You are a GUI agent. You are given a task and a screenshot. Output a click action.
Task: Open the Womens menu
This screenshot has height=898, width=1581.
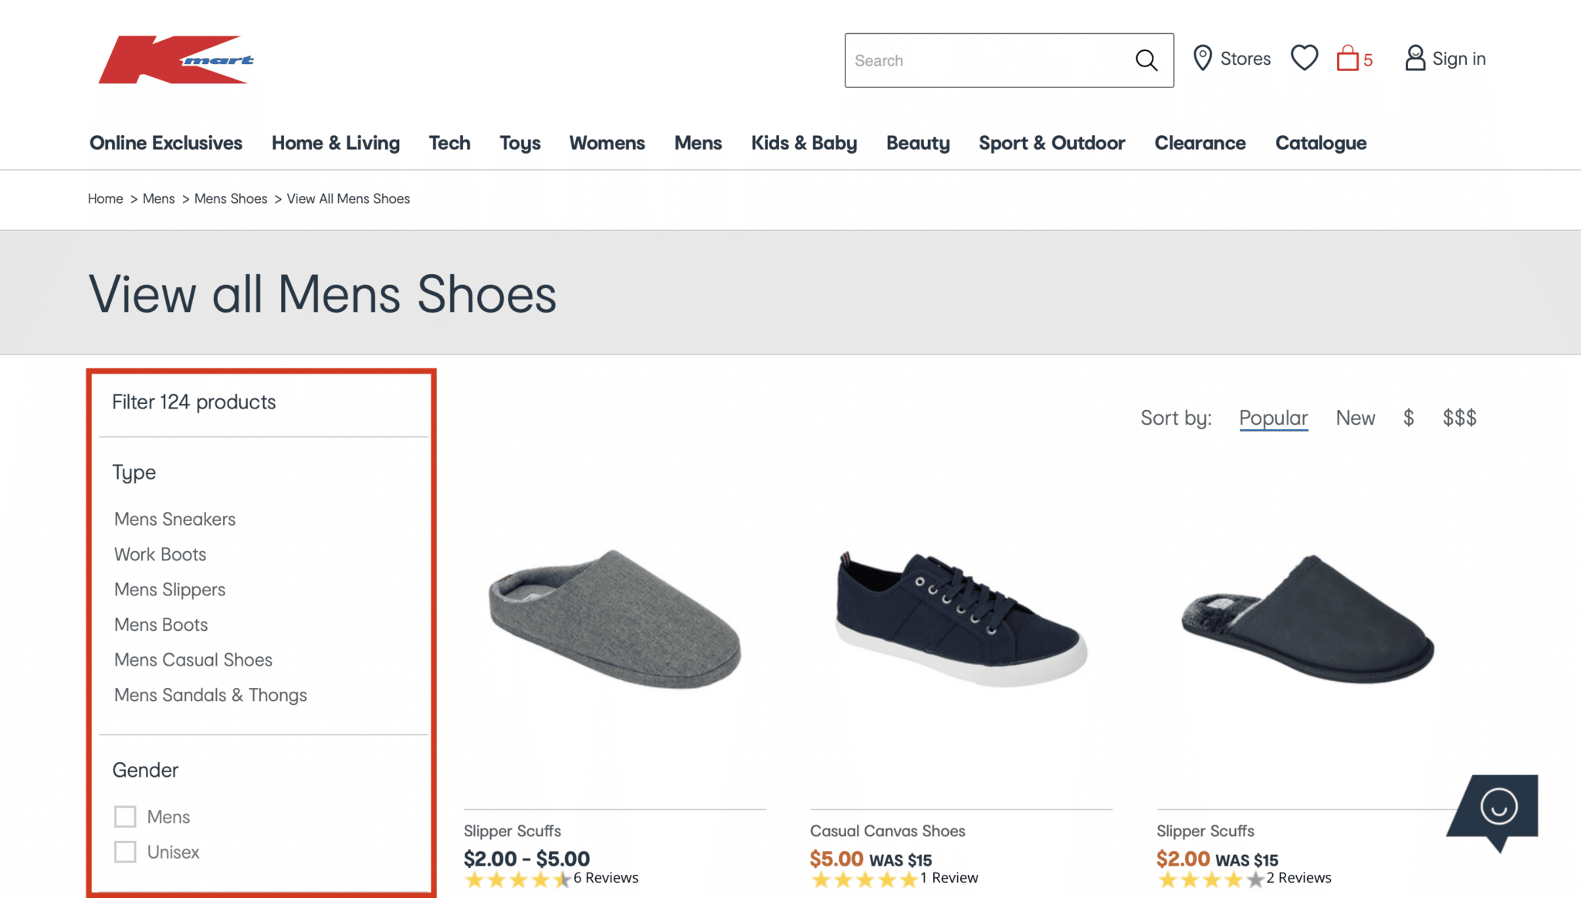607,143
